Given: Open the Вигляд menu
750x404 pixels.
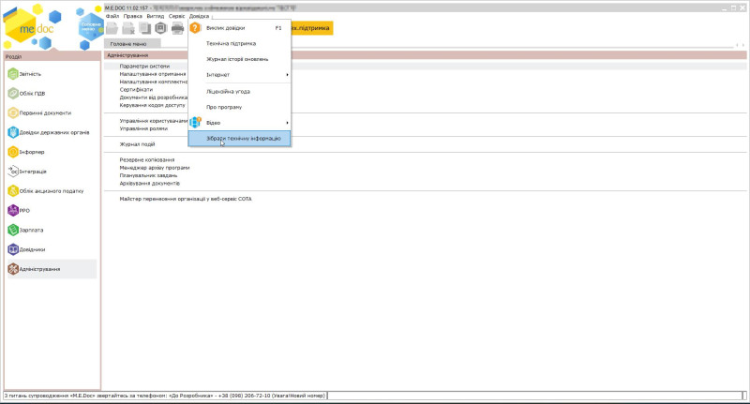Looking at the screenshot, I should tap(155, 16).
